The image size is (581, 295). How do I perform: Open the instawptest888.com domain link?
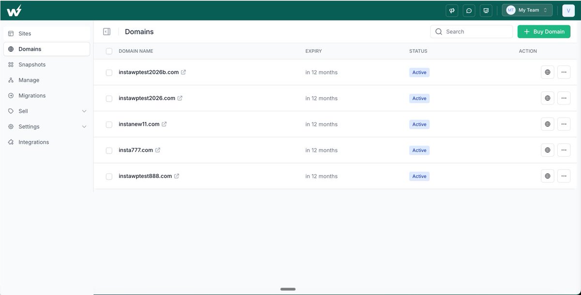tap(145, 176)
